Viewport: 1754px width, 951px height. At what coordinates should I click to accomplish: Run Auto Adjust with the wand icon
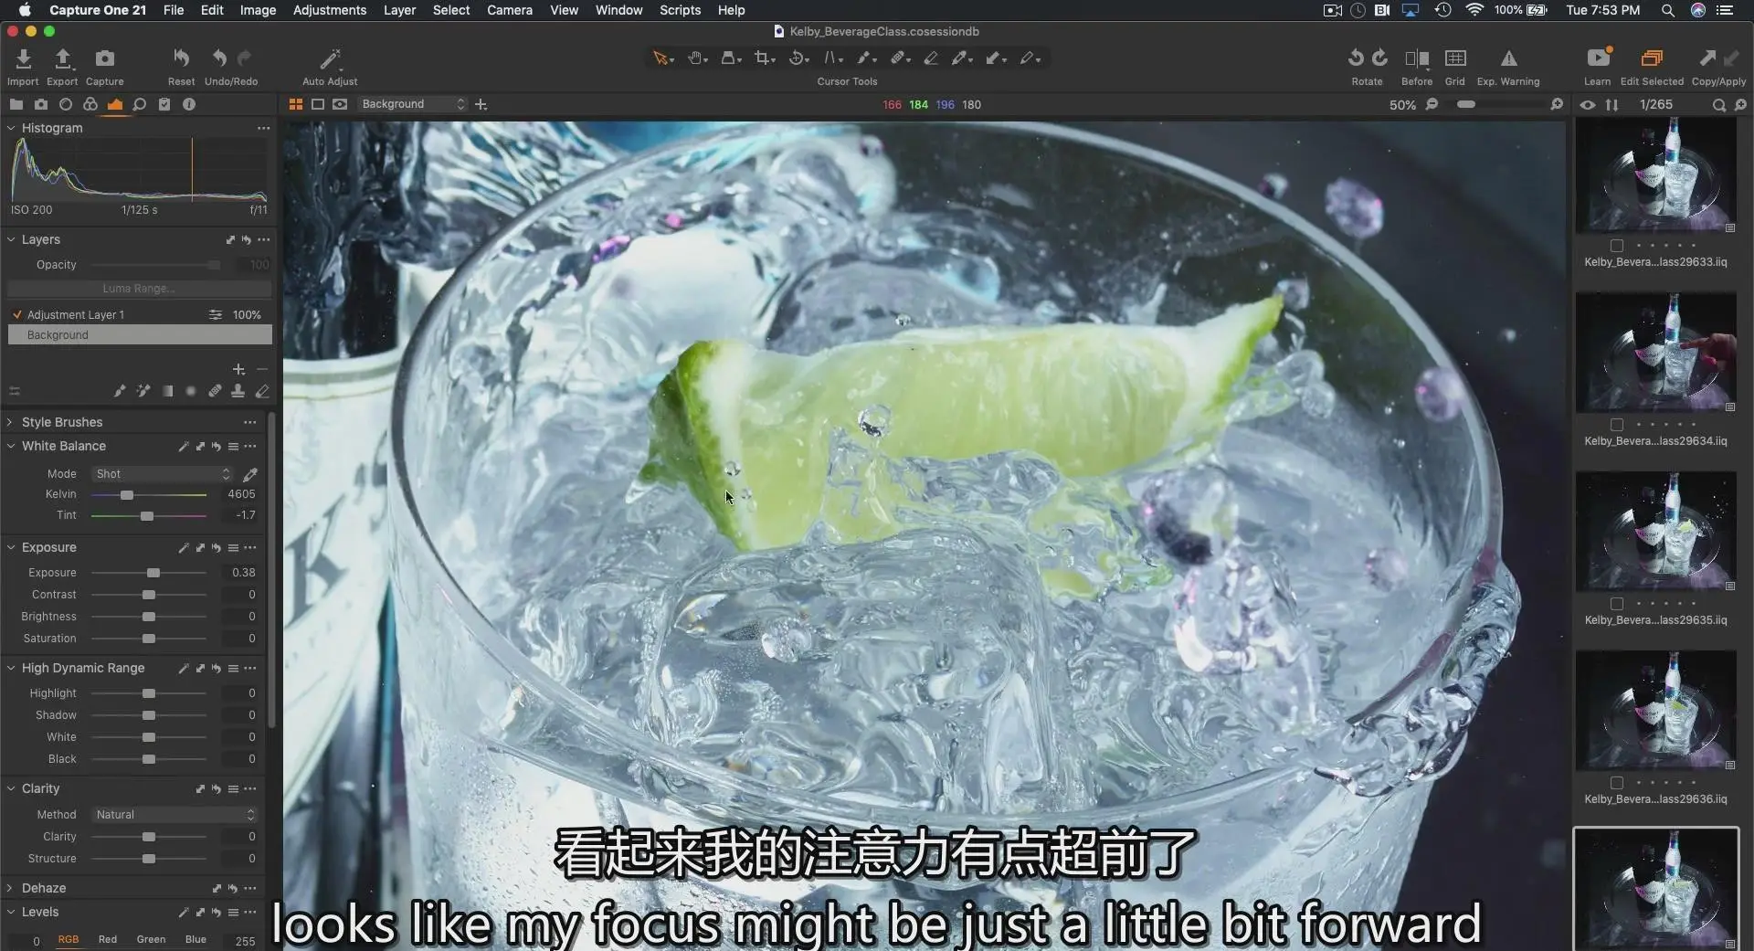(330, 59)
